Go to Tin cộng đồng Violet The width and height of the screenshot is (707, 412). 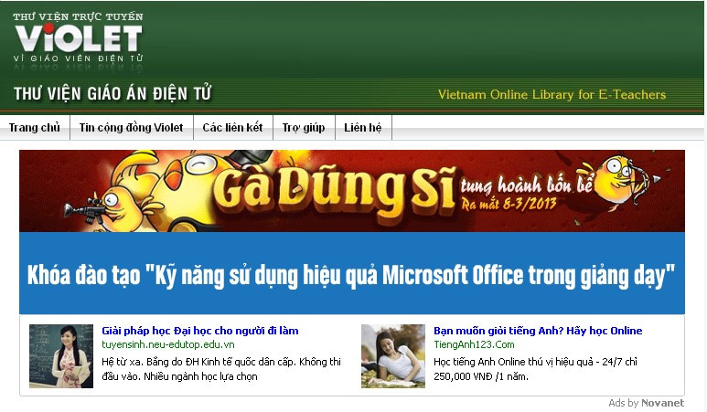(131, 128)
